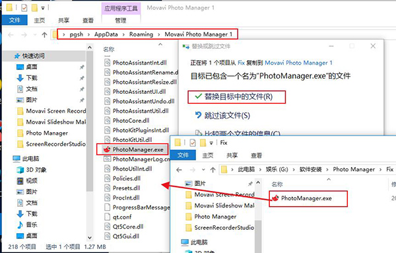This screenshot has height=253, width=396.
Task: Open the recent locations dropdown in the Movavi Photo Manager 1 window
Action: point(35,34)
